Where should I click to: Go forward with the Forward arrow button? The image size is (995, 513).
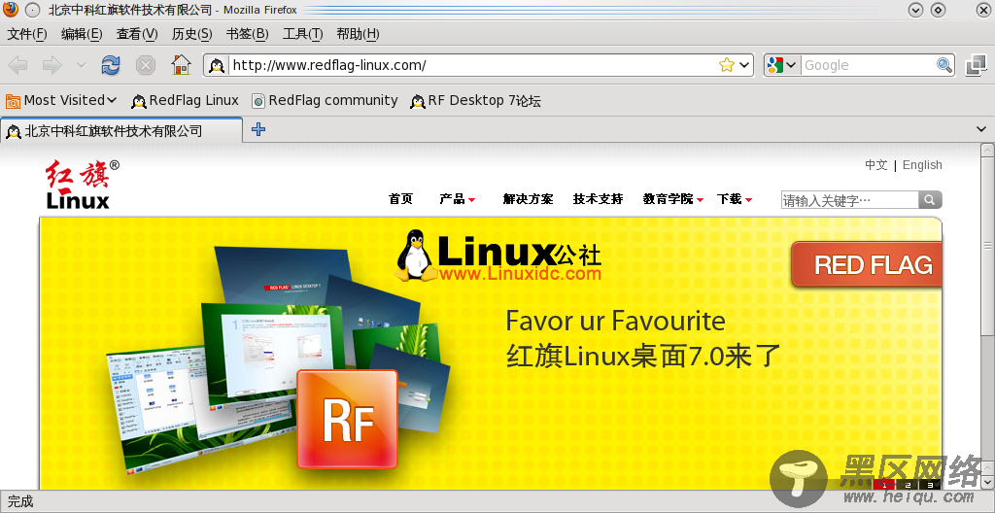pos(52,65)
